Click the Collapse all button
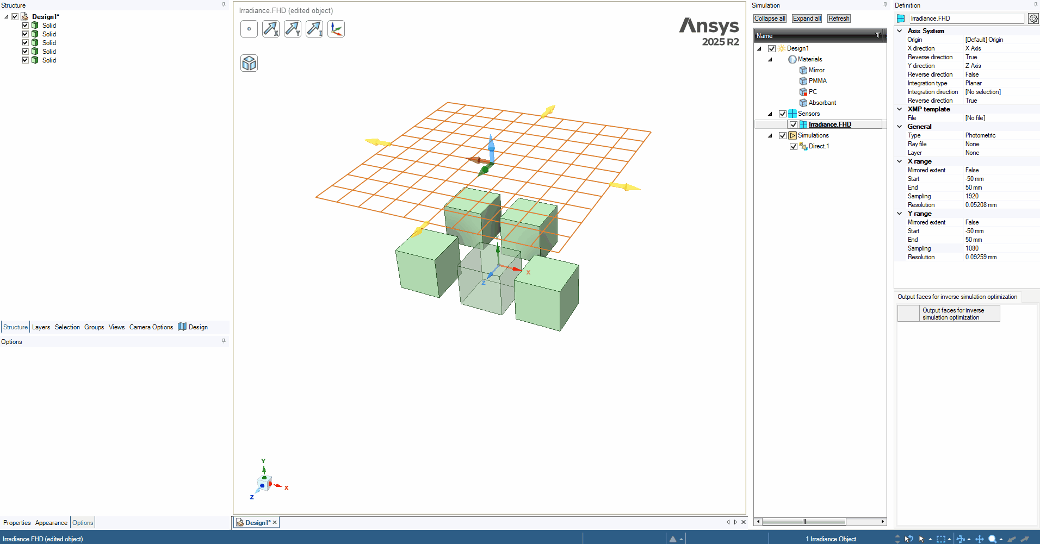The width and height of the screenshot is (1040, 544). [770, 18]
